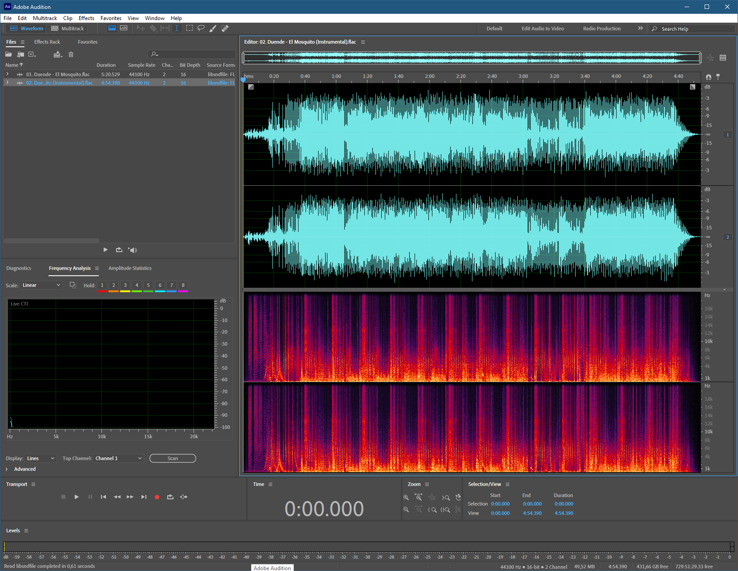This screenshot has height=571, width=738.
Task: Toggle Hold button 4
Action: (x=137, y=285)
